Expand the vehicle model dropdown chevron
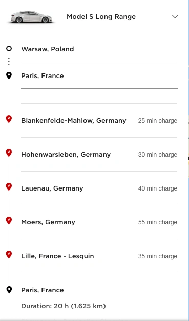Viewport: 189px width, 321px height. (x=175, y=16)
